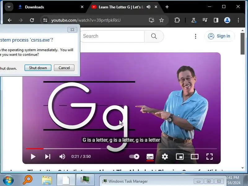Click the YouTube Search field
Image resolution: width=248 pixels, height=186 pixels.
[112, 36]
